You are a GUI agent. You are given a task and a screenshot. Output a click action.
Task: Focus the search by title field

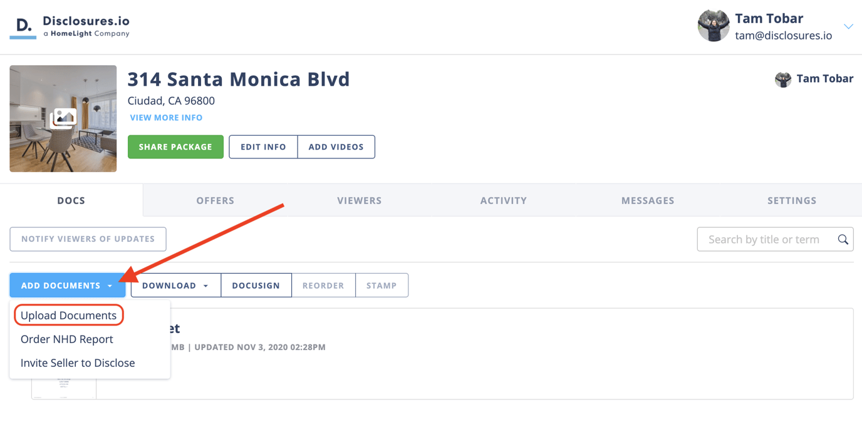pos(776,239)
